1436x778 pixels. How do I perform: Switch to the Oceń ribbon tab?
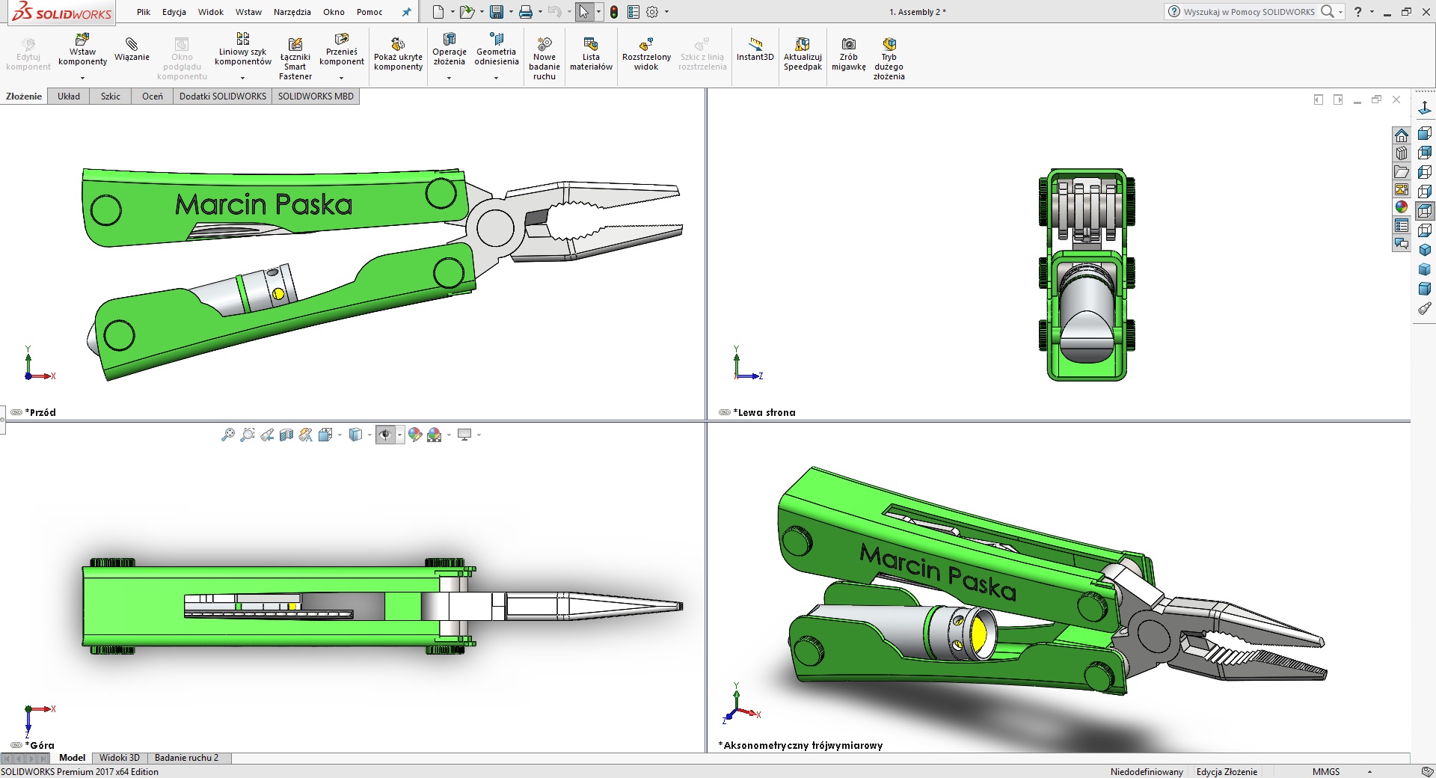(x=153, y=97)
